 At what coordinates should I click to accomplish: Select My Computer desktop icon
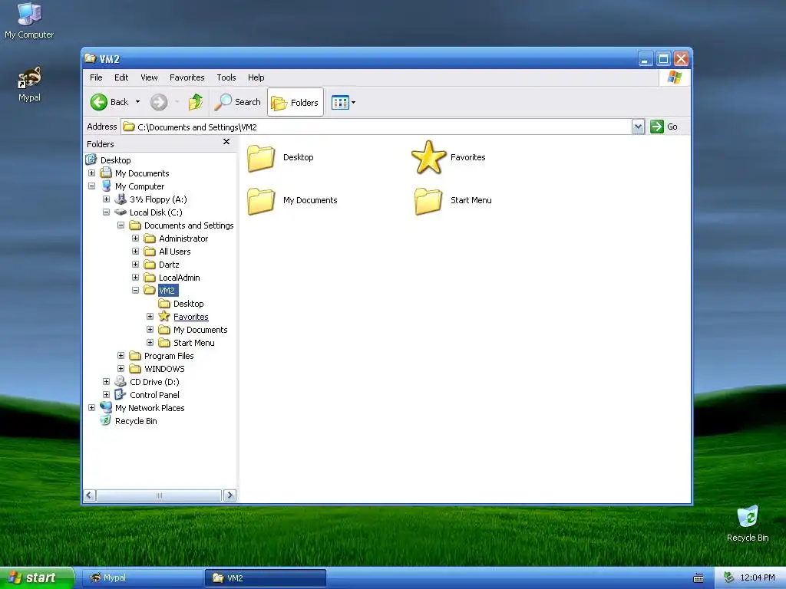pyautogui.click(x=29, y=21)
